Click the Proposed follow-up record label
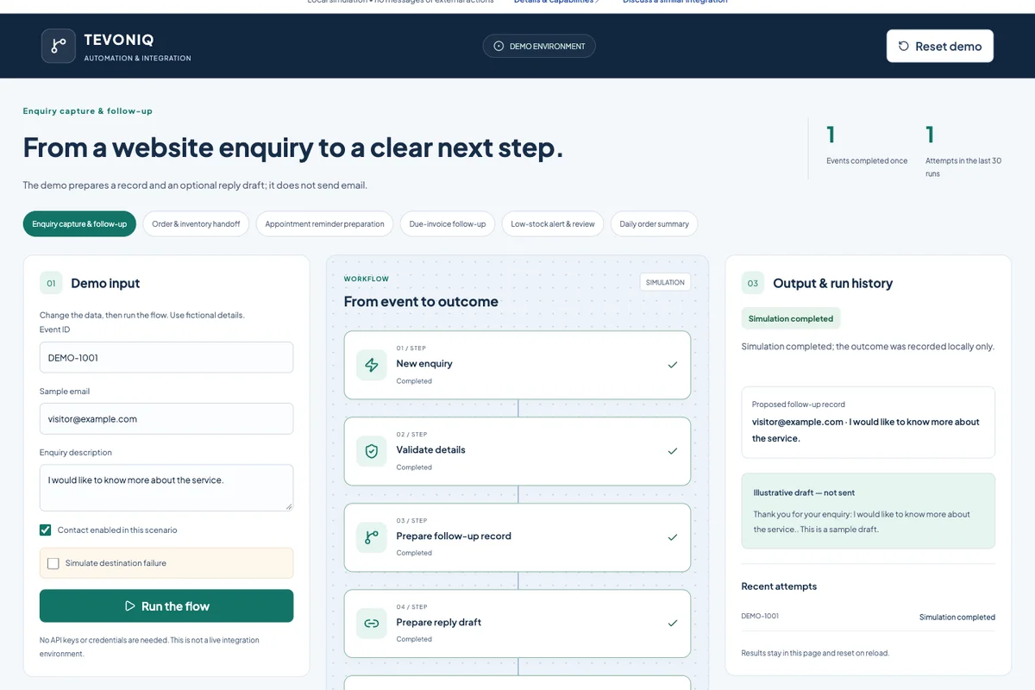 799,404
